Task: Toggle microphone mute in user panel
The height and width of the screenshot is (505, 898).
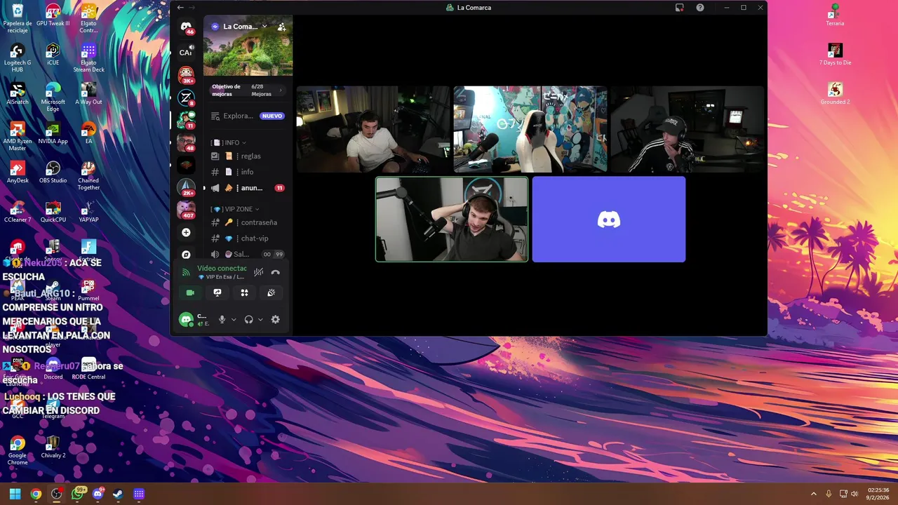Action: [x=222, y=319]
